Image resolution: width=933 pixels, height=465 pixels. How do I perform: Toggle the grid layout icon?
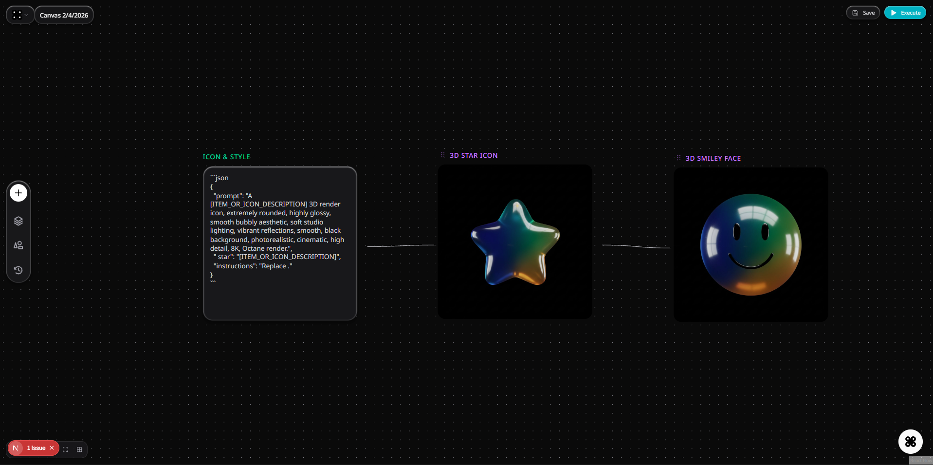pyautogui.click(x=79, y=449)
